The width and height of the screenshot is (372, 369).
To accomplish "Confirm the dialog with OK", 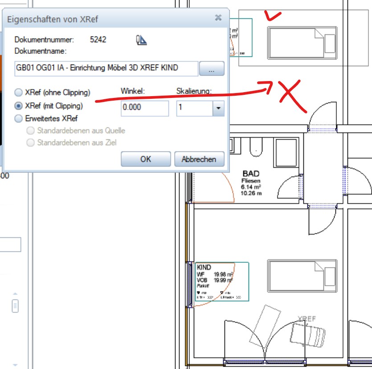I will point(146,159).
